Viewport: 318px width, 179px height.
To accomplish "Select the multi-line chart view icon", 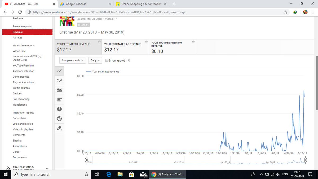I will 59,81.
